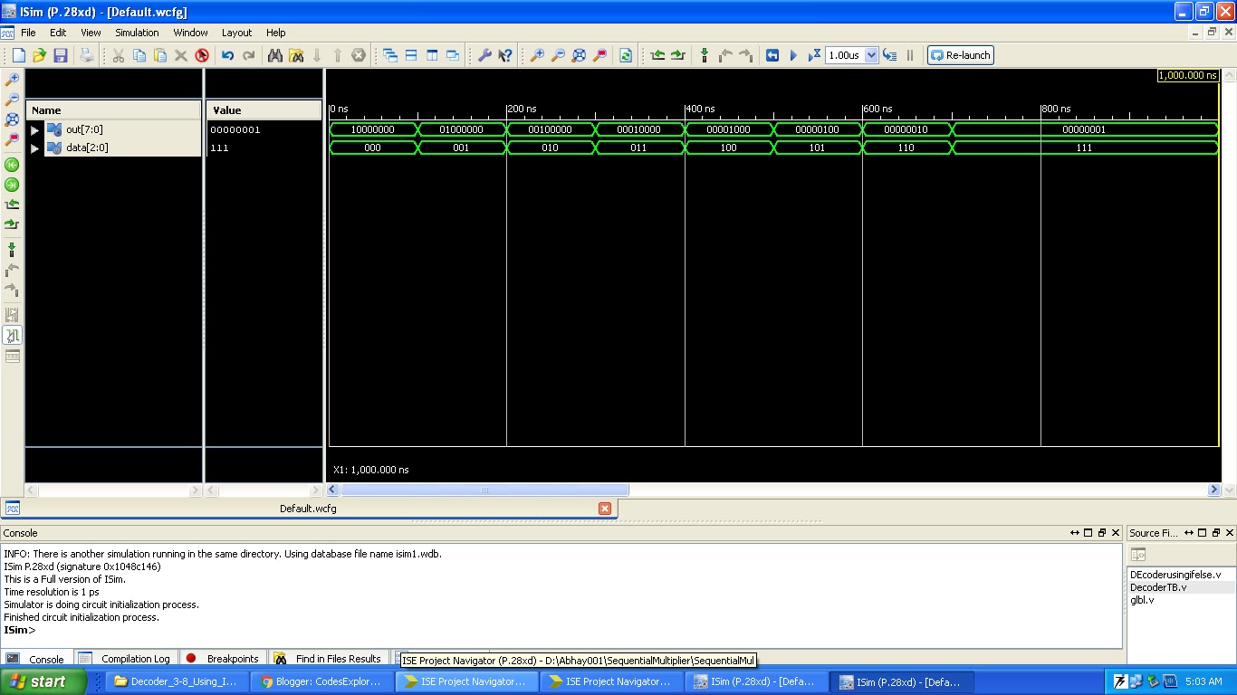Screen dimensions: 1237x695
Task: Activate the What's This help pointer icon
Action: pos(506,55)
